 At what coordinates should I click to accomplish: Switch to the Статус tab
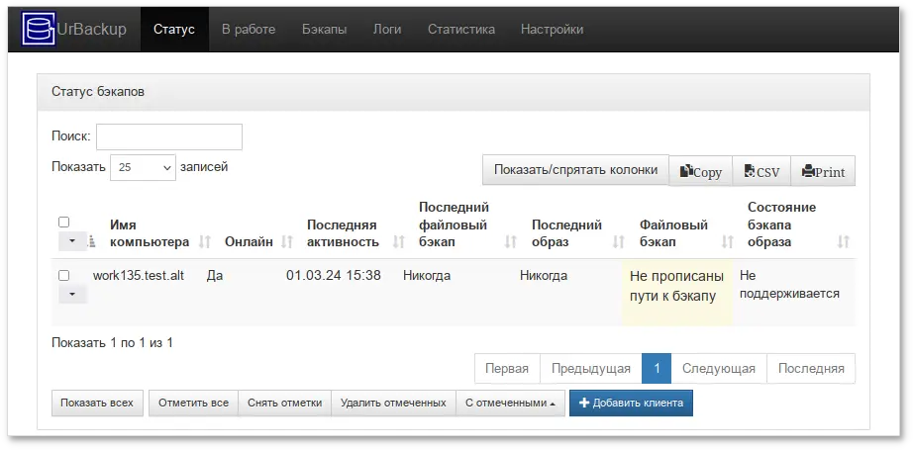(174, 29)
